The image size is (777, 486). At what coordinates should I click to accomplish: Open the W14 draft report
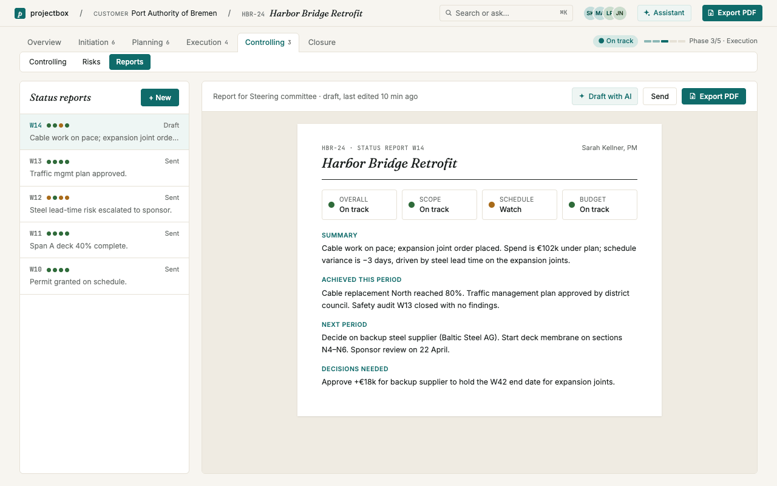(x=104, y=132)
